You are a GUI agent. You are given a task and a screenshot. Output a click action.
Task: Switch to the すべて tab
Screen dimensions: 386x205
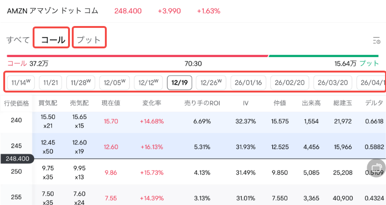[x=18, y=40]
